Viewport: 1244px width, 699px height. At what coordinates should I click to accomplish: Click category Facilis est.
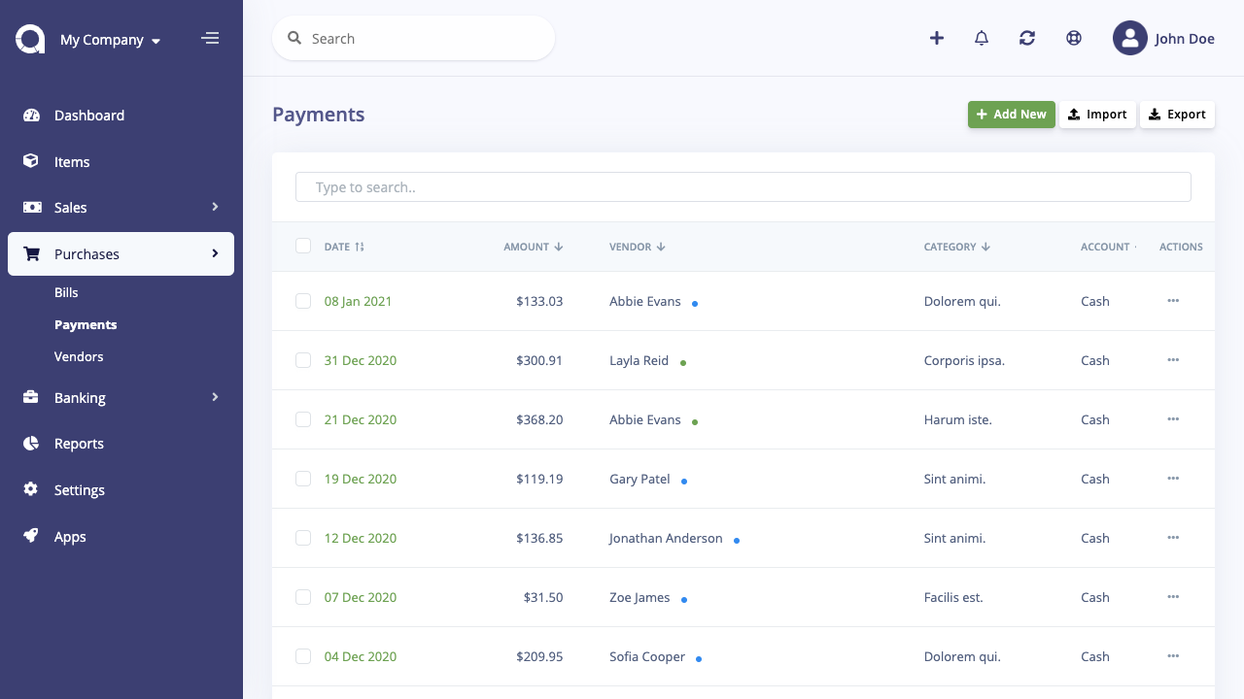coord(953,597)
